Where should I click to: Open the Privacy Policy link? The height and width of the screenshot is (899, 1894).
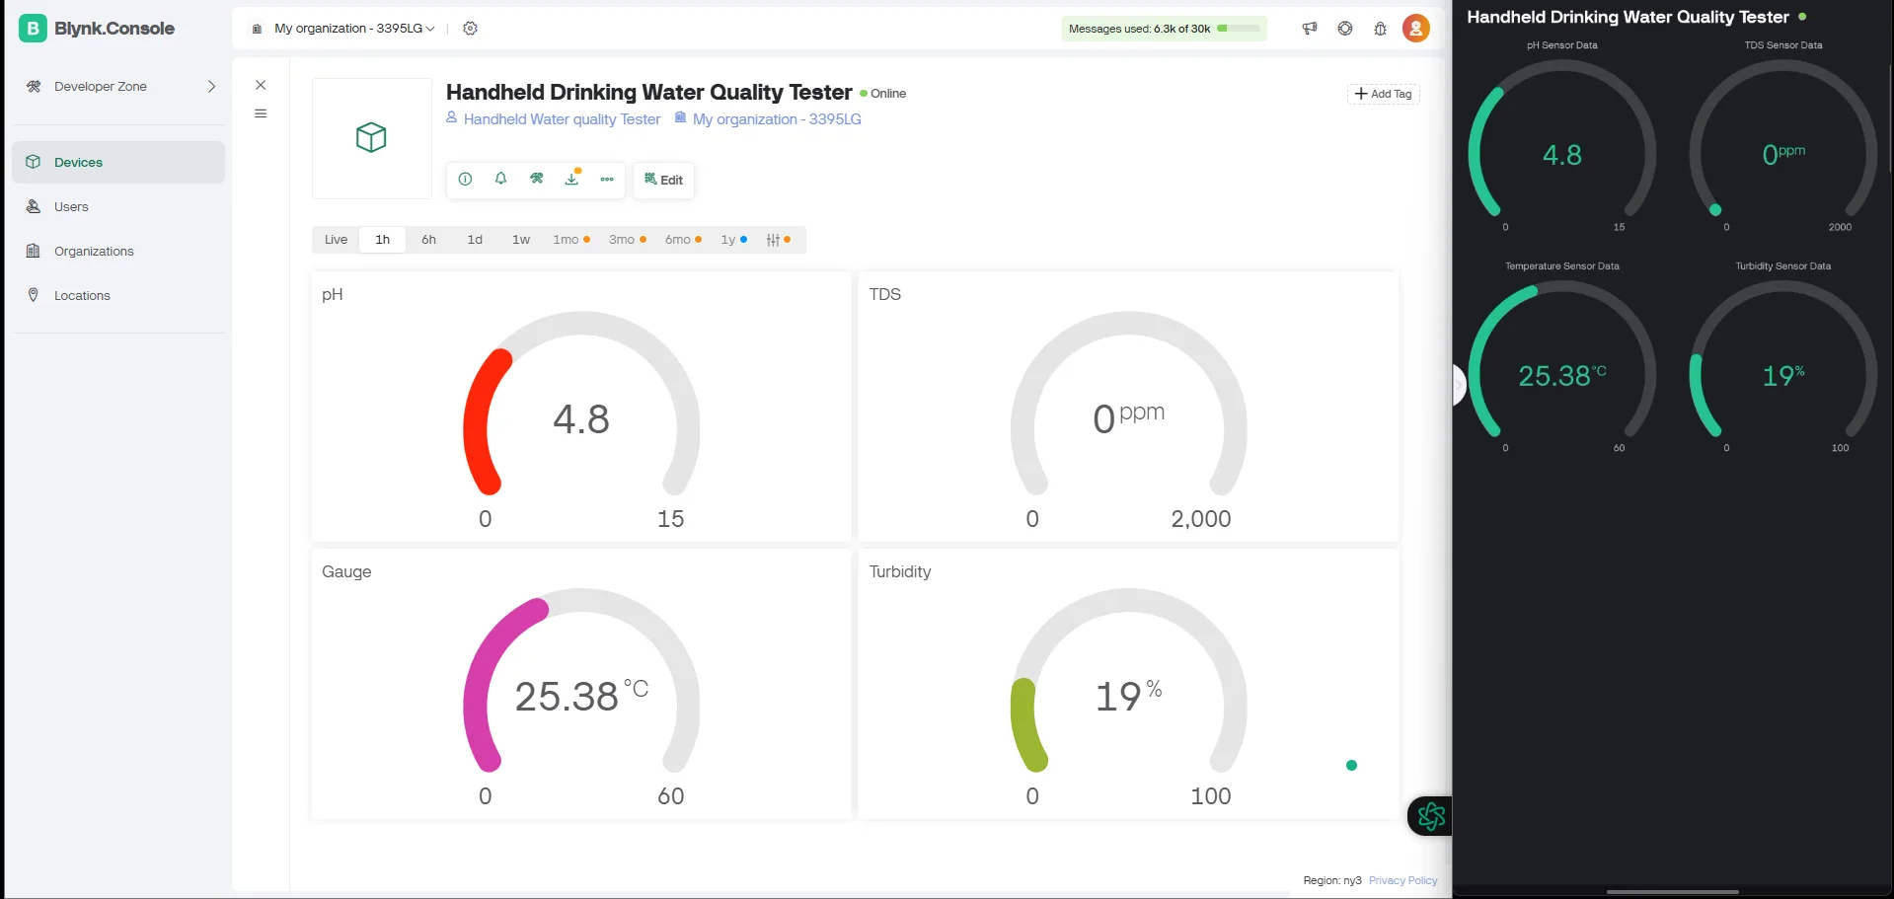pos(1402,880)
